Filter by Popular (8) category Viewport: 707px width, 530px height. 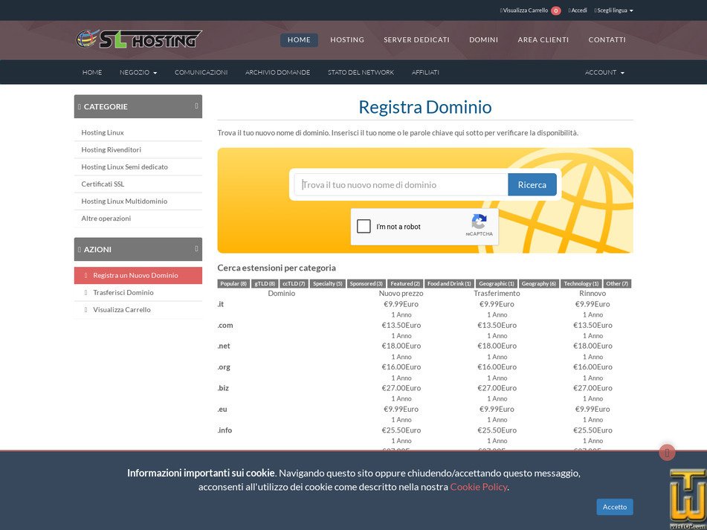tap(233, 283)
